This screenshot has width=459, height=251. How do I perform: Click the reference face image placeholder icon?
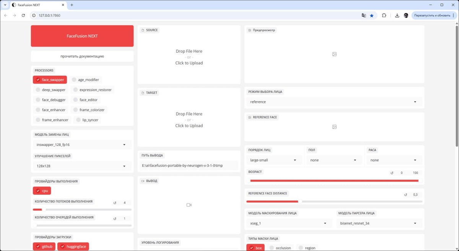(x=334, y=127)
